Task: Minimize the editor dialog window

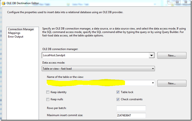Action: tap(171, 2)
